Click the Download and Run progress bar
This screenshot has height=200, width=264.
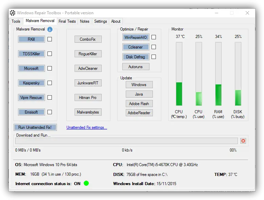click(126, 141)
